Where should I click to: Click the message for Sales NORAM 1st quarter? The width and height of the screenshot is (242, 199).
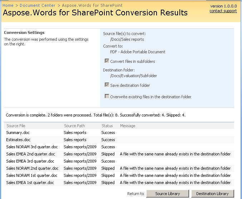[175, 175]
